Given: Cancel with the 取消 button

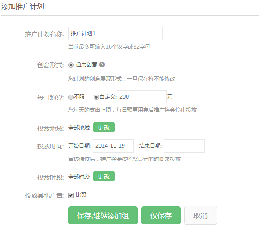Looking at the screenshot, I should [201, 215].
